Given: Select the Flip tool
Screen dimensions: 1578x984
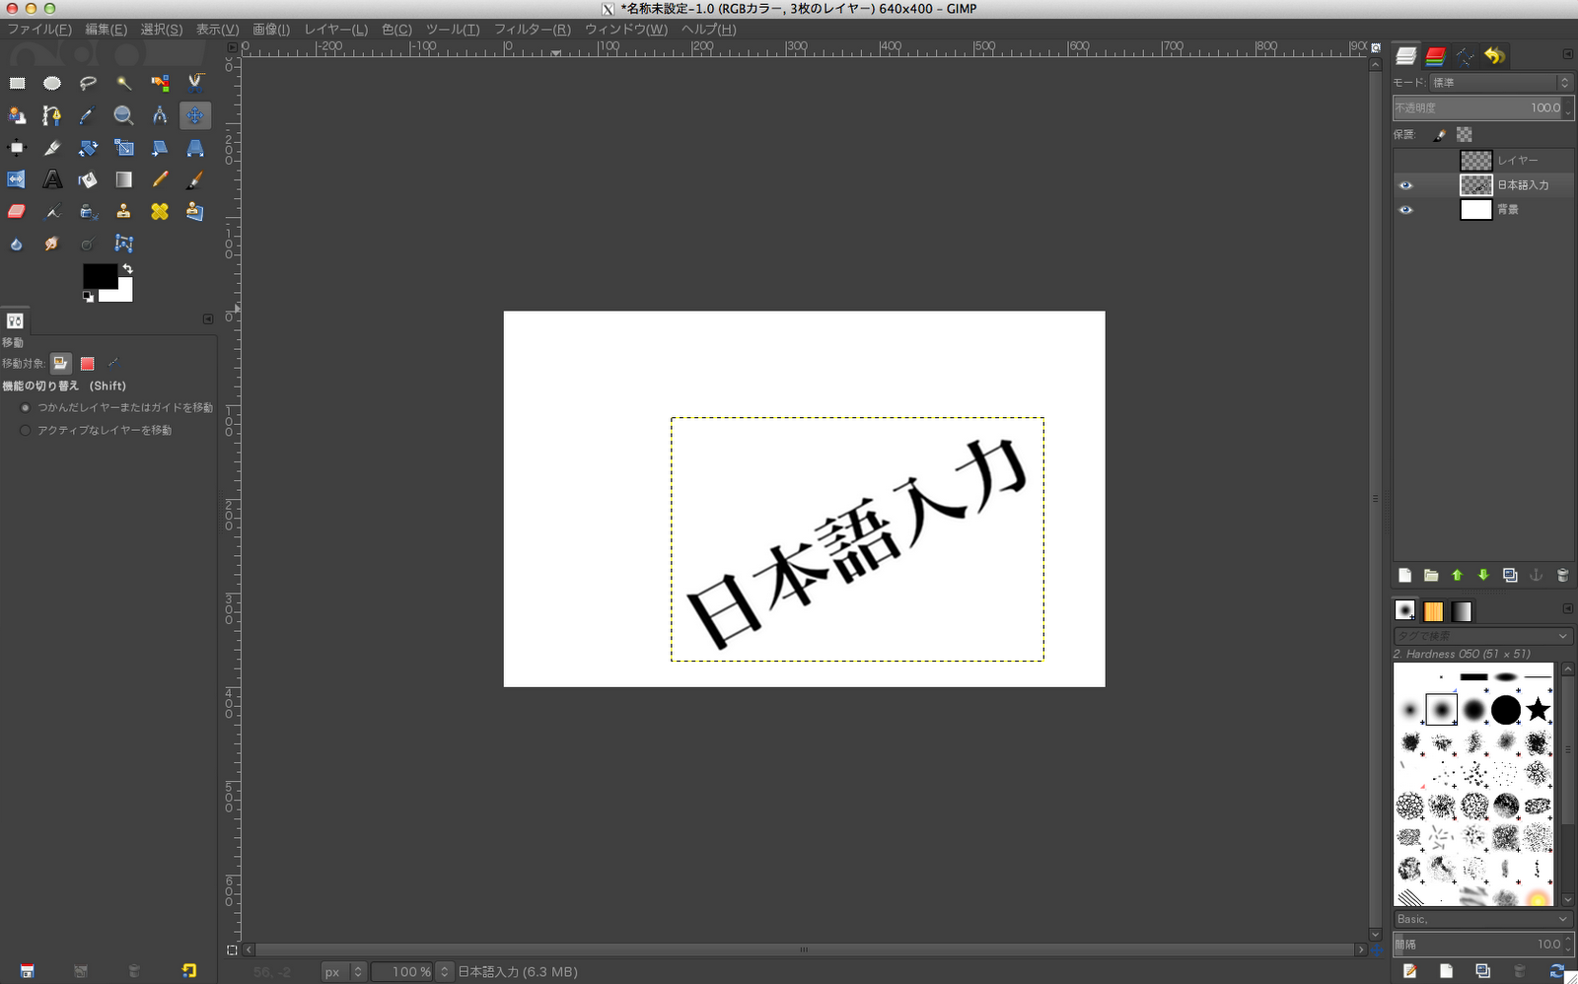Looking at the screenshot, I should point(17,179).
